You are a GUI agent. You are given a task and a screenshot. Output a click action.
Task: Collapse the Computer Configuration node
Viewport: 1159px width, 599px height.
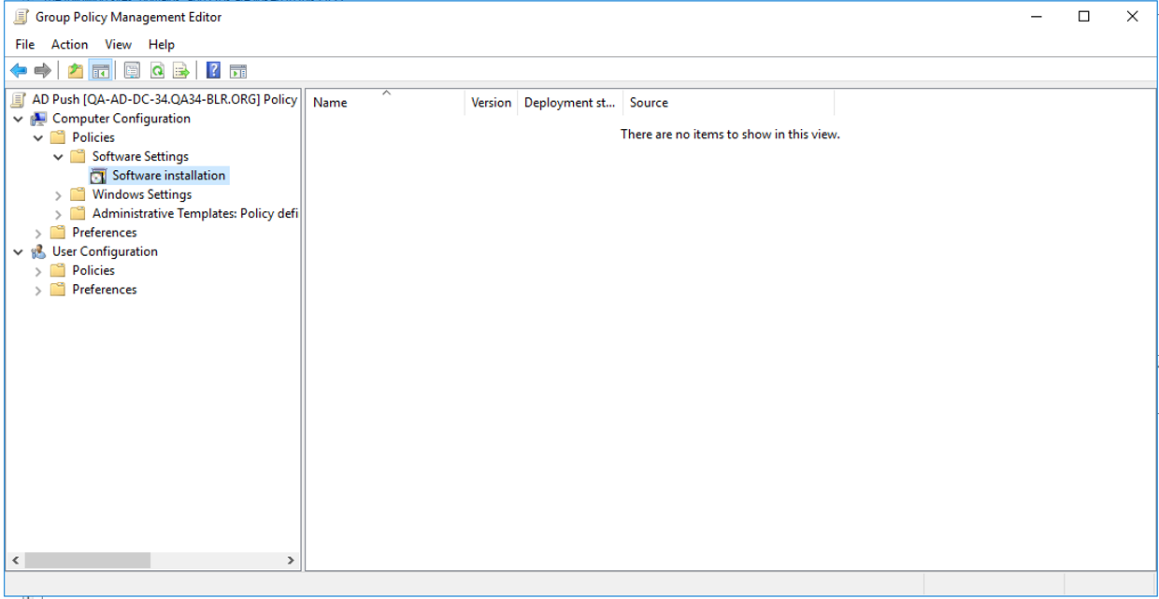pos(18,120)
